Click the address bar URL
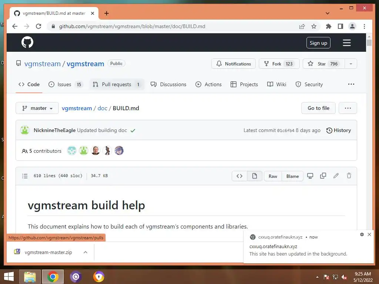The width and height of the screenshot is (379, 284). pyautogui.click(x=132, y=26)
